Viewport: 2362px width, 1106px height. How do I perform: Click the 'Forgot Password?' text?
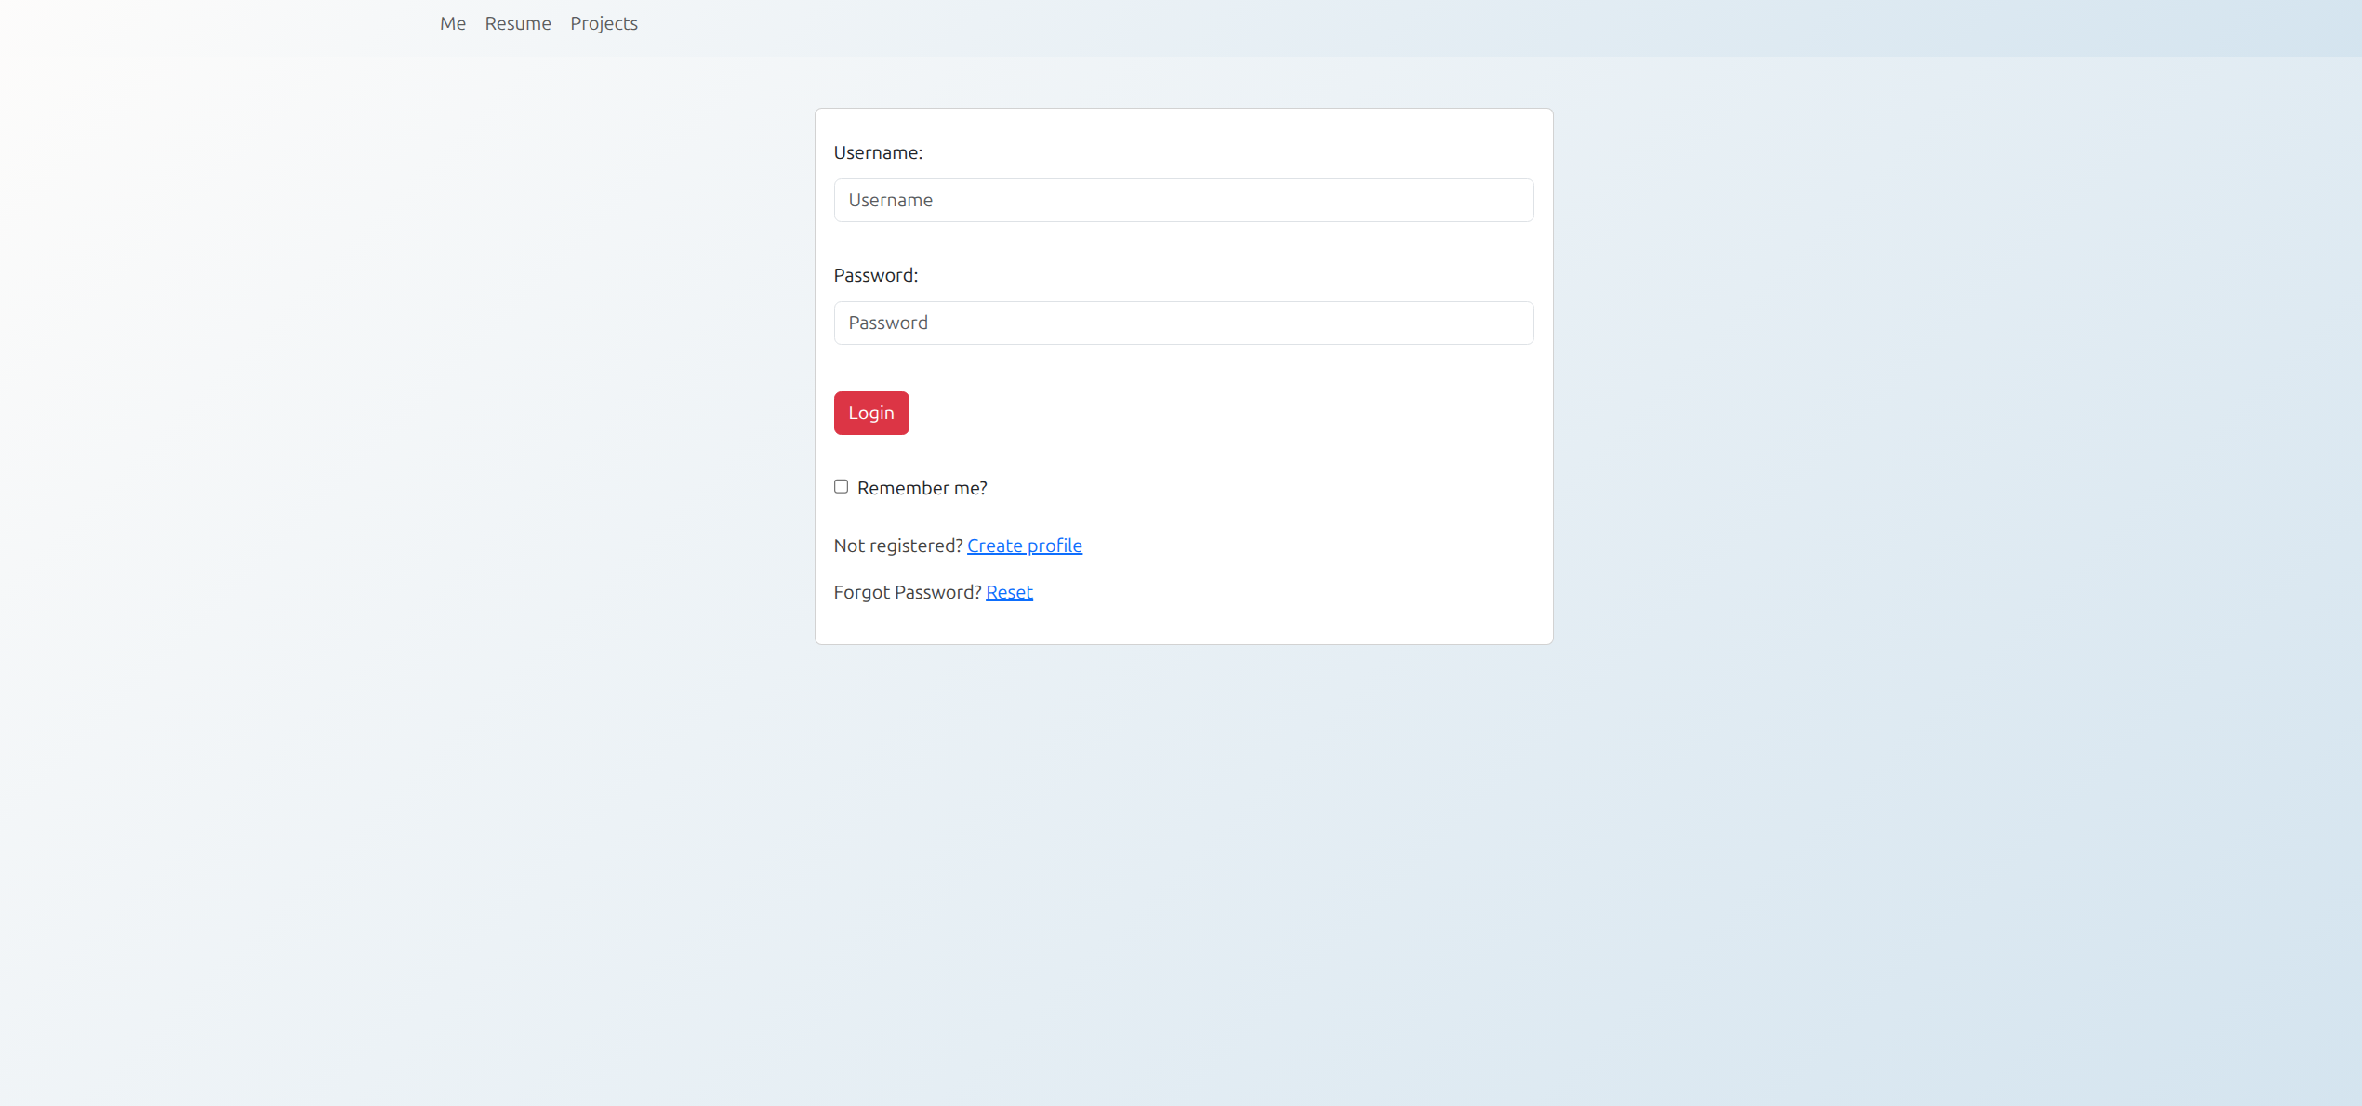pos(907,592)
